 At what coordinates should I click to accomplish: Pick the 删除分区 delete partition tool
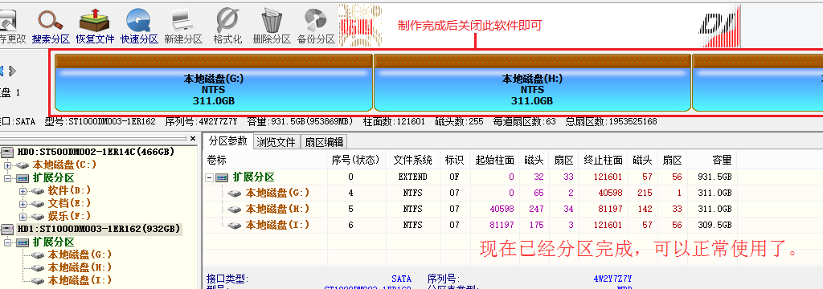272,26
